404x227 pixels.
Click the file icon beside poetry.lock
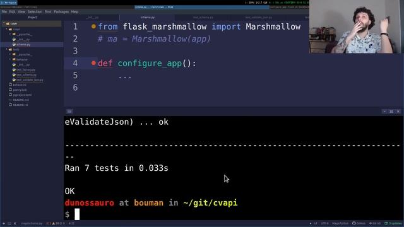(10, 90)
